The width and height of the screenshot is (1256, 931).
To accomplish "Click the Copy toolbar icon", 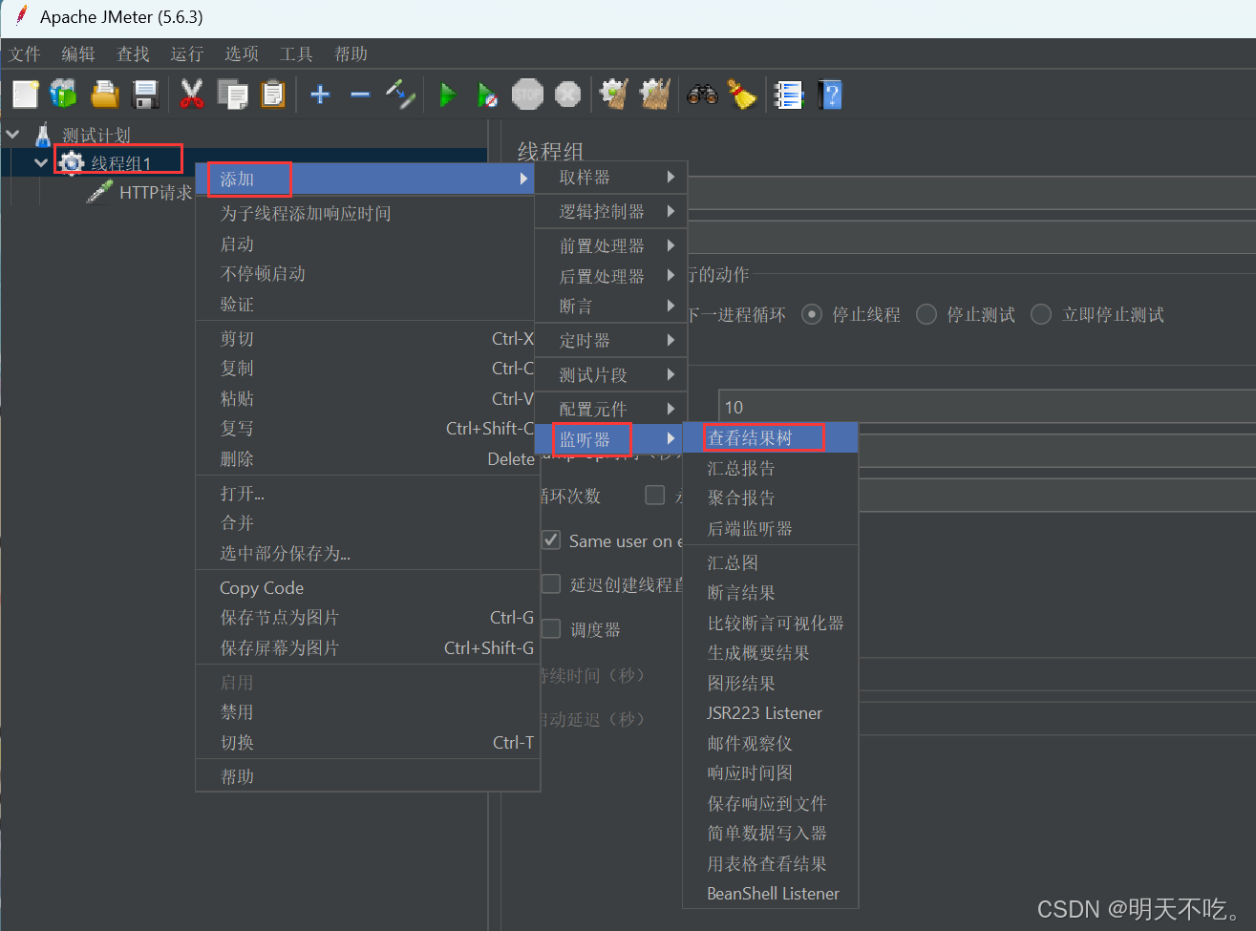I will tap(232, 94).
